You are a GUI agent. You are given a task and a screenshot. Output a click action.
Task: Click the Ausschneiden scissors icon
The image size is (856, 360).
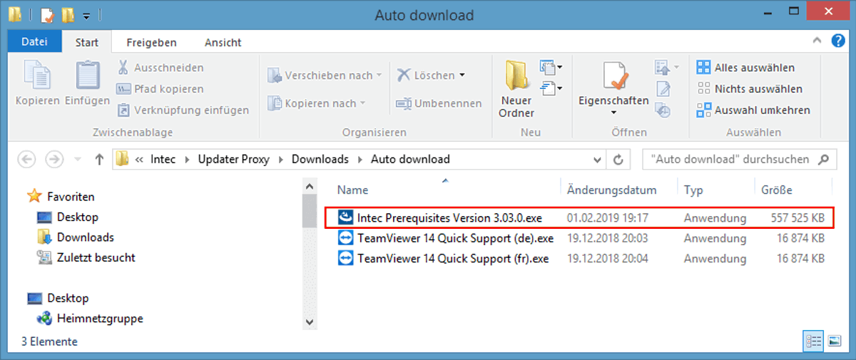[123, 68]
